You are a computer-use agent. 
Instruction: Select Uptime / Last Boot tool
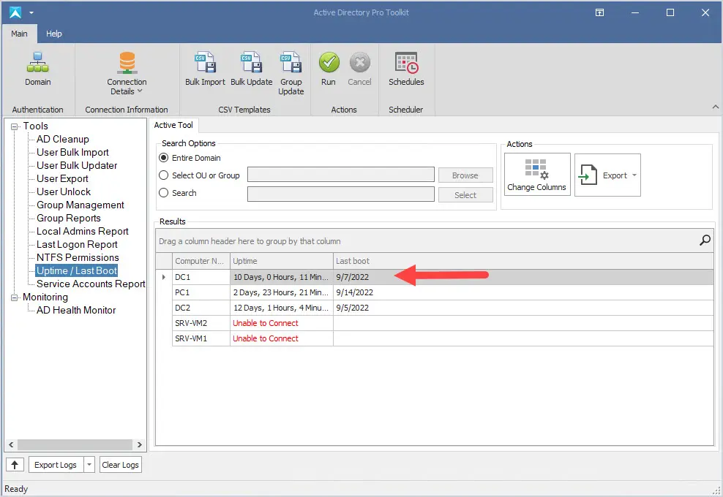77,271
